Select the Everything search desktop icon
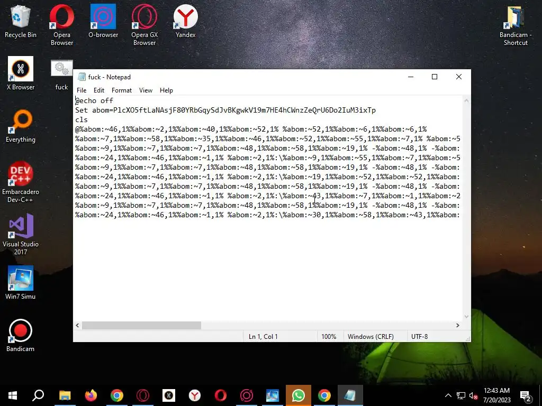Viewport: 542px width, 406px height. (x=21, y=126)
